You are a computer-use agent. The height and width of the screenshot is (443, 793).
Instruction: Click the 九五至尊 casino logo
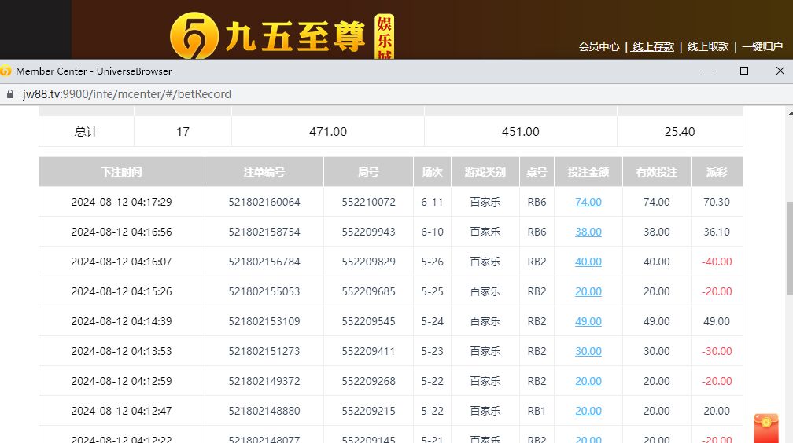point(282,35)
